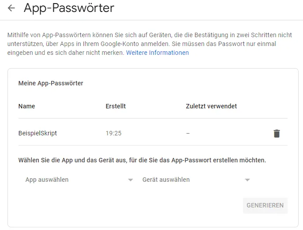The width and height of the screenshot is (303, 230).
Task: Click the Mithilfe von App-Passwörtern description paragraph
Action: (97, 43)
